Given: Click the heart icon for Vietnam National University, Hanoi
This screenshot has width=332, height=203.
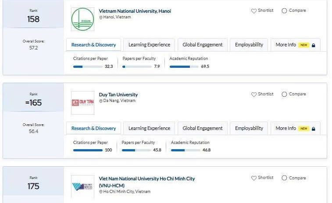Looking at the screenshot, I should [253, 11].
